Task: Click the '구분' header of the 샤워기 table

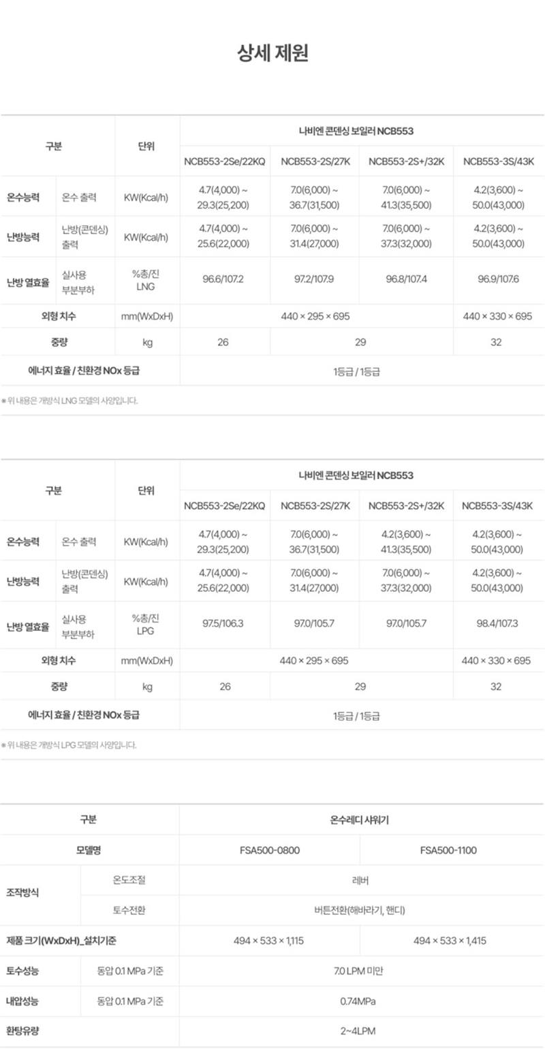Action: 89,820
